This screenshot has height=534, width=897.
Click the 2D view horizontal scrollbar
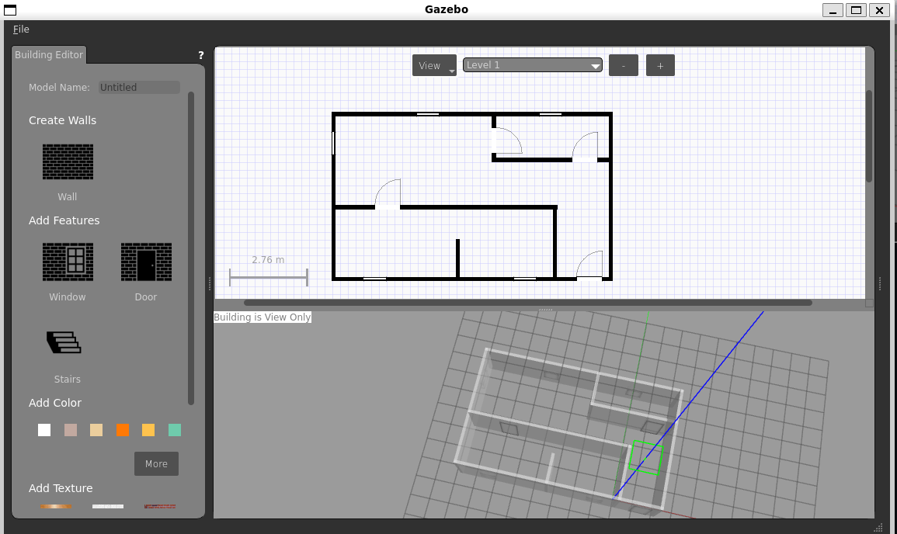(x=528, y=303)
